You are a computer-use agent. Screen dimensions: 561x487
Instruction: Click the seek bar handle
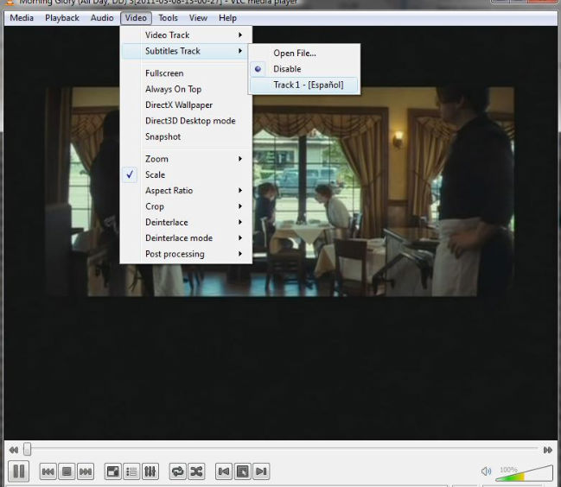click(x=27, y=449)
